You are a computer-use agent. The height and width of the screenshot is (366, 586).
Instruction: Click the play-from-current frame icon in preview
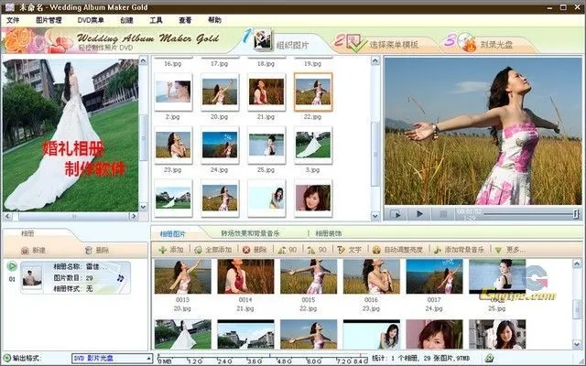[x=396, y=214]
